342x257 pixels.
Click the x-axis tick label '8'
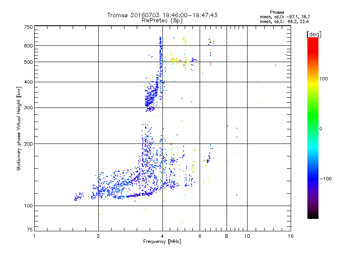pyautogui.click(x=227, y=236)
